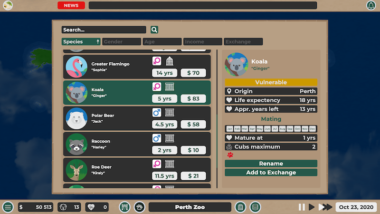Click the green search magnifier icon
Viewport: 380px width, 214px height.
tap(154, 30)
